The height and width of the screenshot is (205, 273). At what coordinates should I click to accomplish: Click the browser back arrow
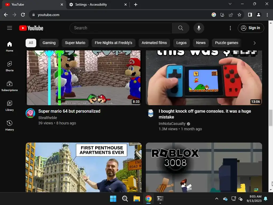point(6,15)
